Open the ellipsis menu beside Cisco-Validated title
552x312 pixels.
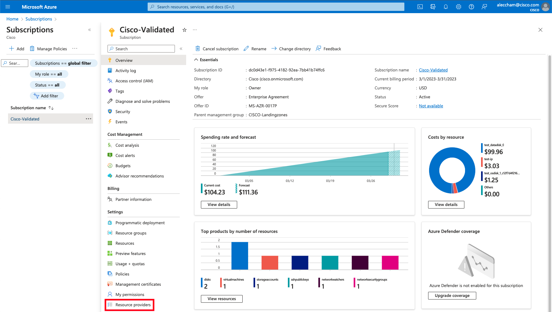tap(195, 30)
